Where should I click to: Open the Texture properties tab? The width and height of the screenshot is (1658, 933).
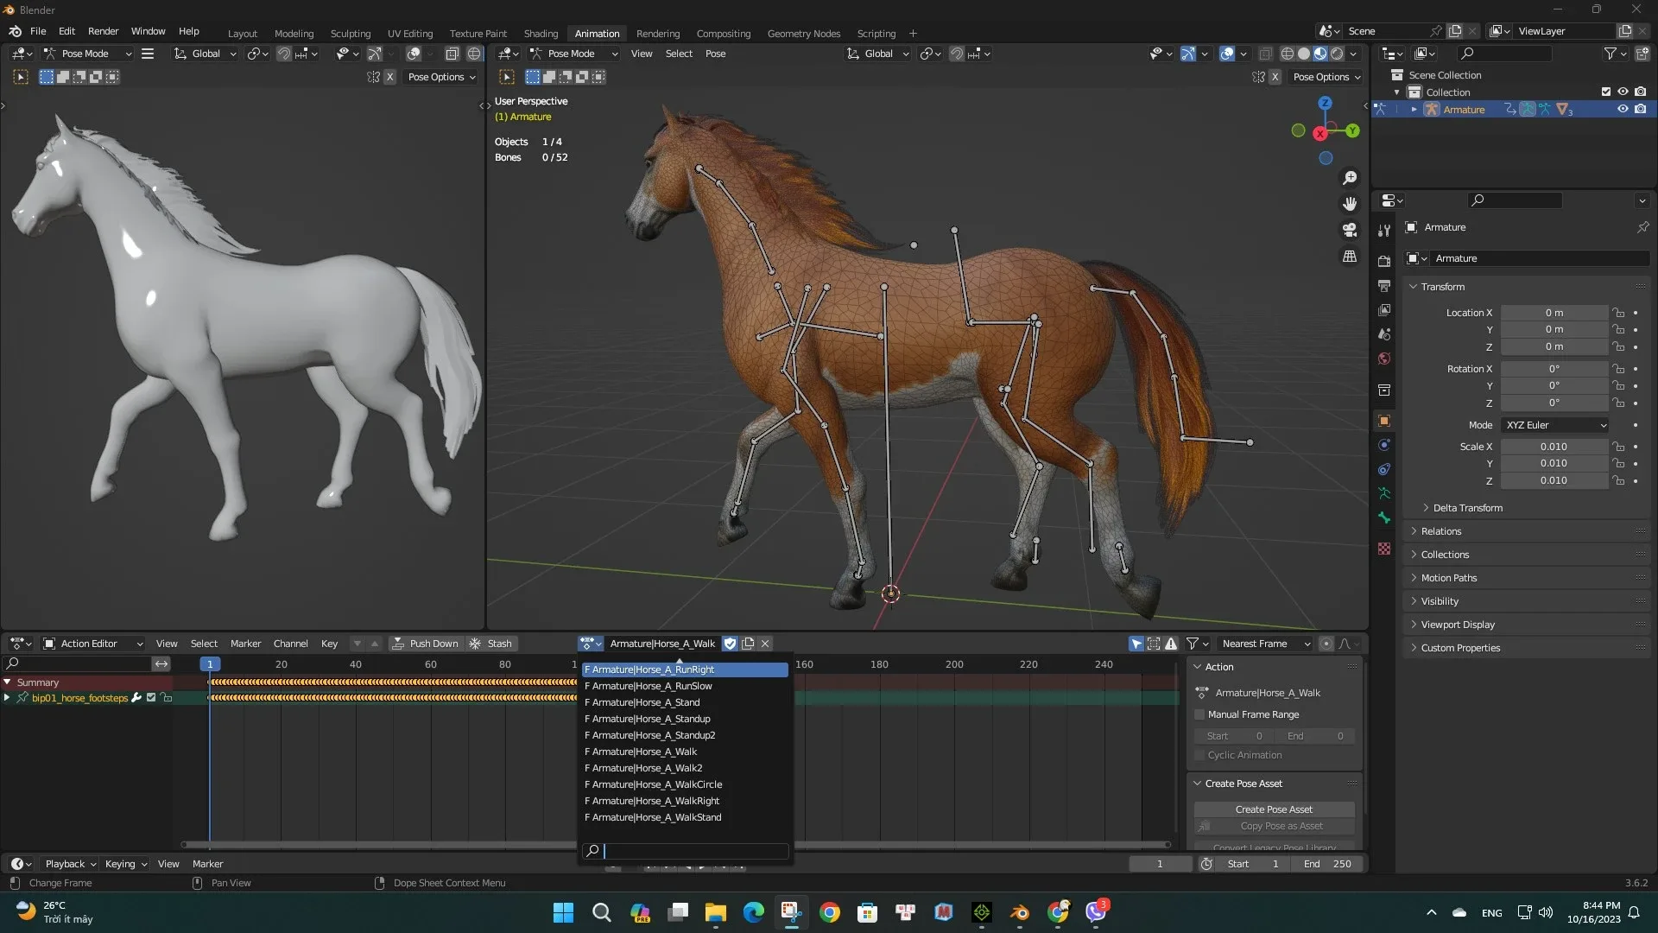coord(1384,549)
